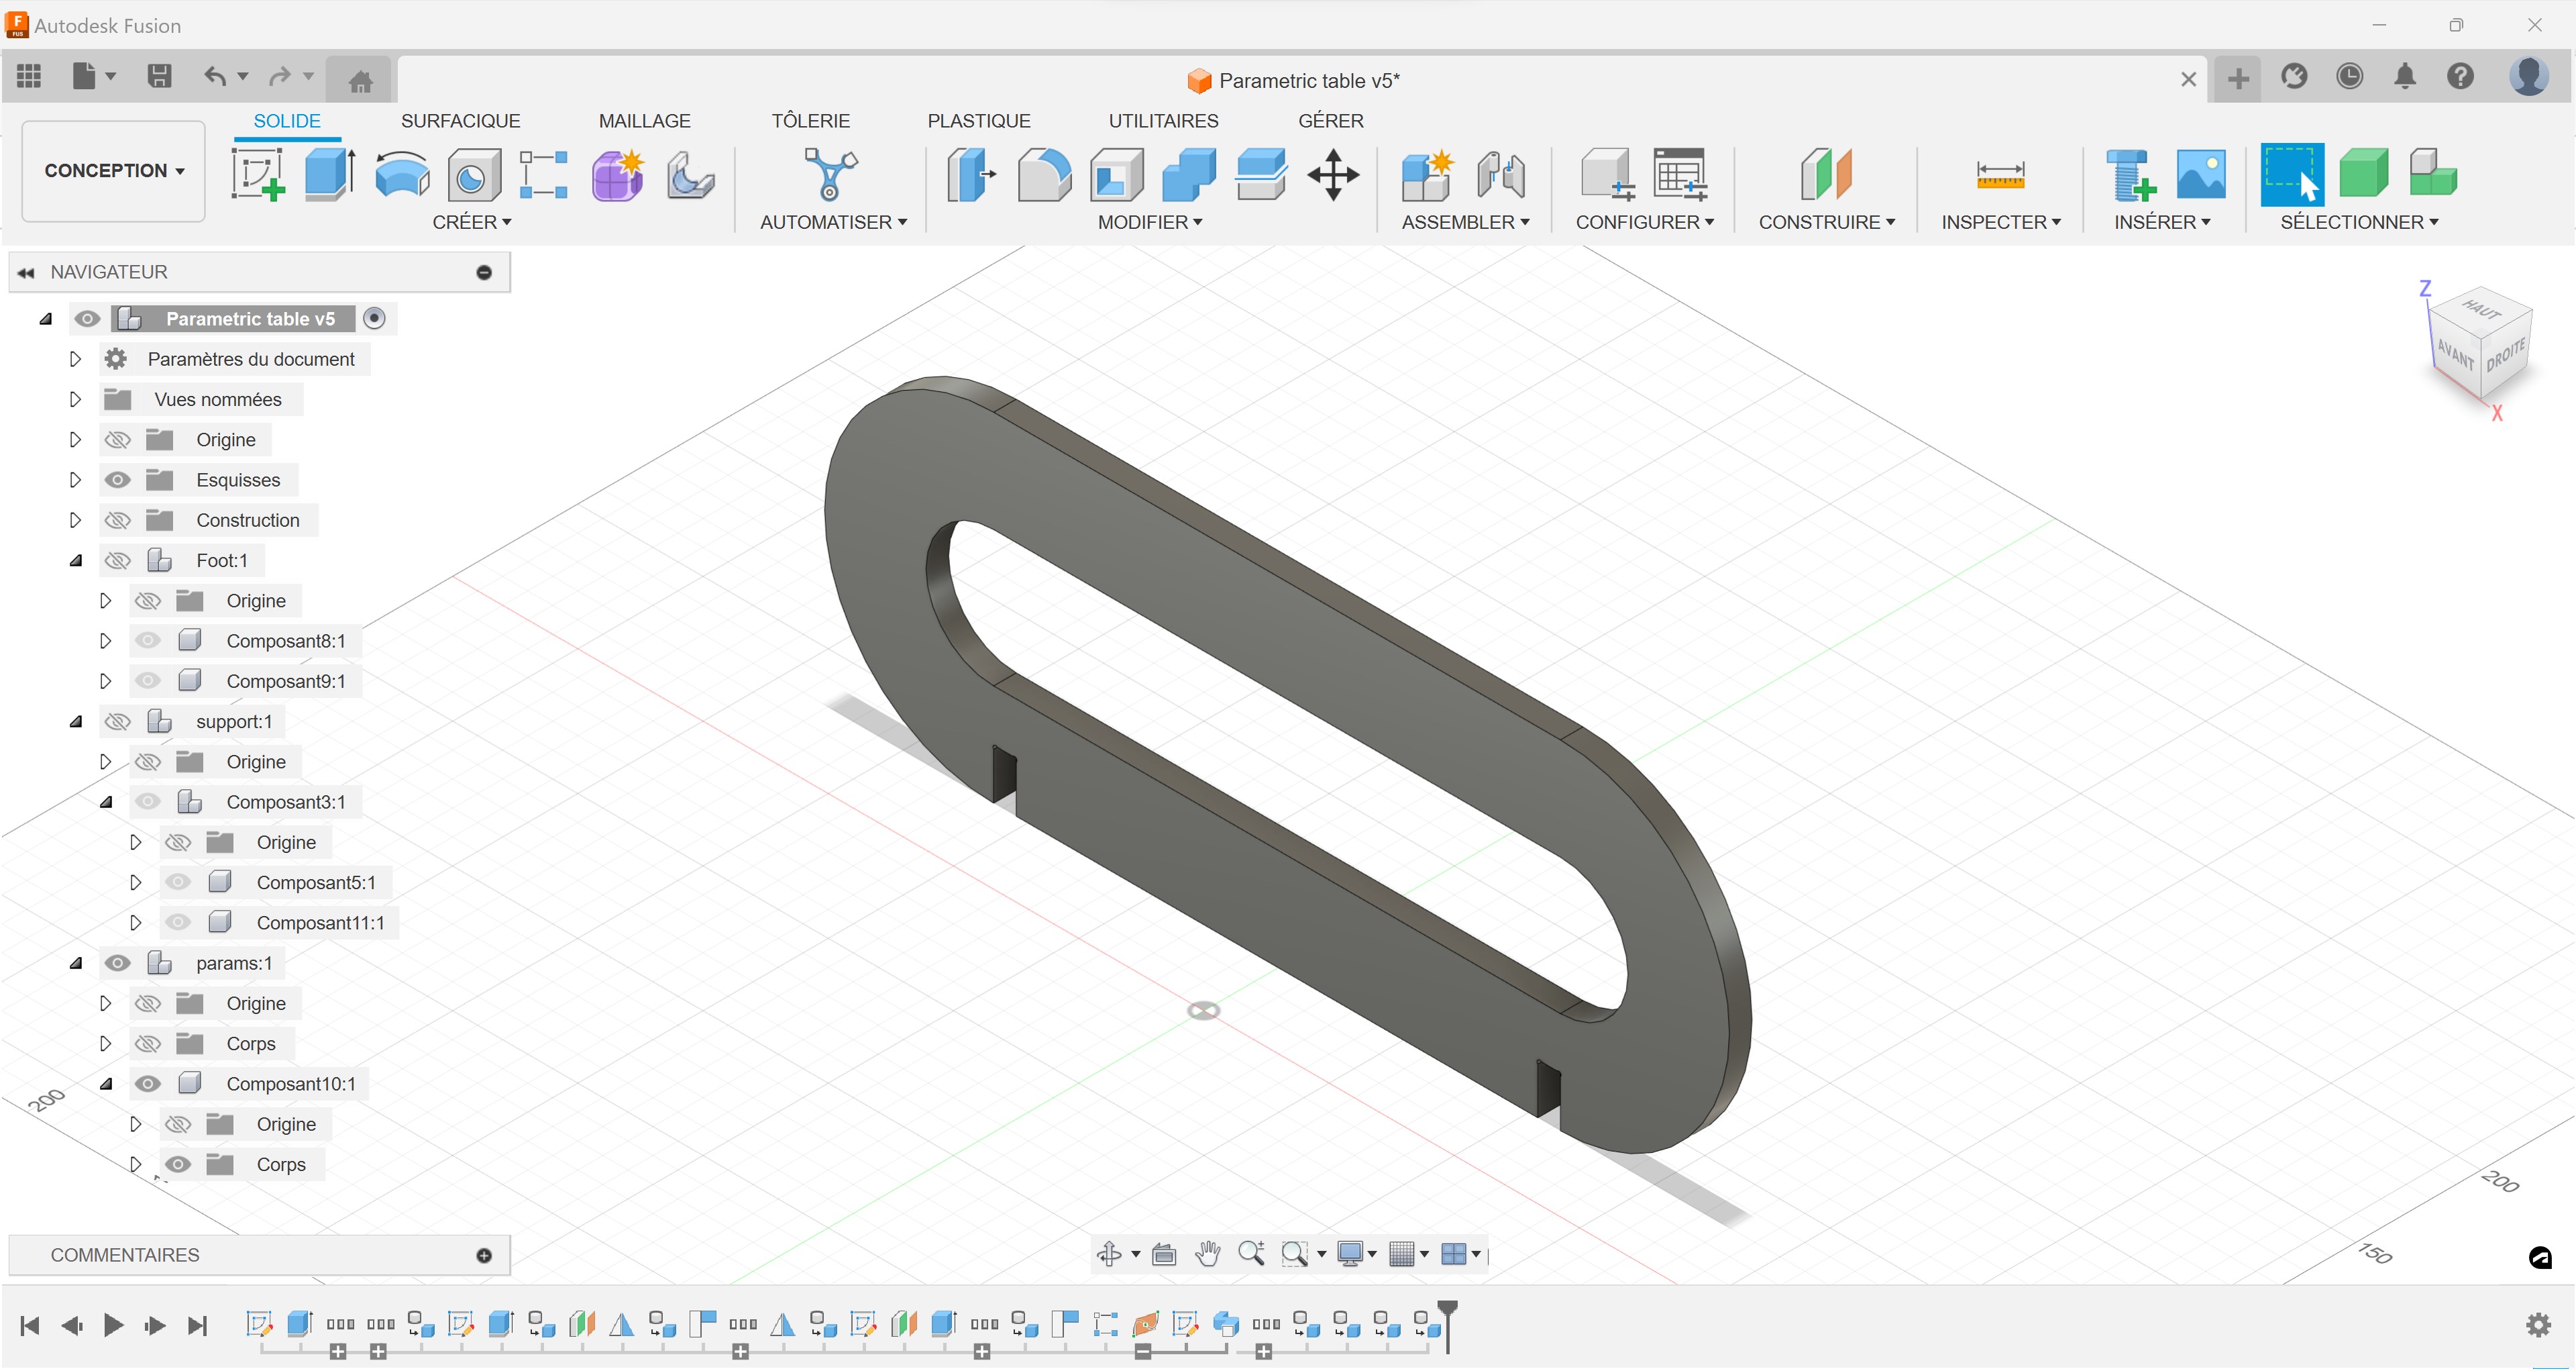The height and width of the screenshot is (1369, 2576).
Task: Select the Move/Copy arrows tool
Action: click(1333, 174)
